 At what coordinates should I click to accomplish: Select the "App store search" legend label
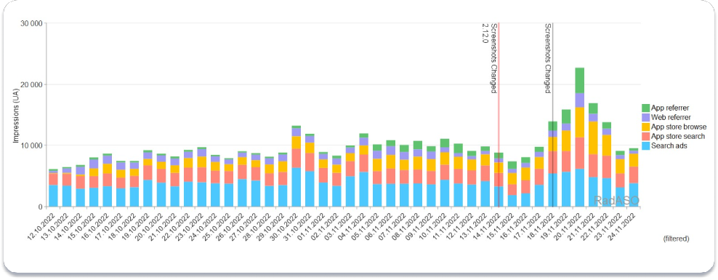(x=678, y=136)
